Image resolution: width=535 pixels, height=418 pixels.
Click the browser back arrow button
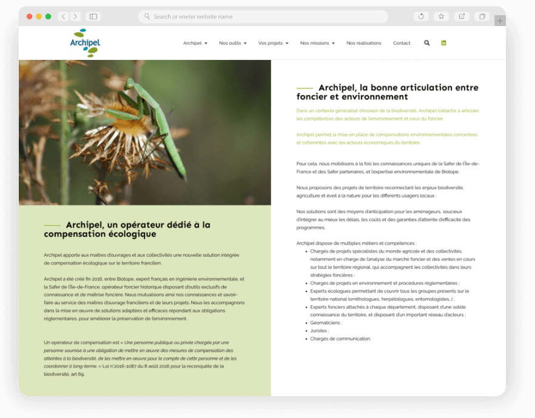[x=63, y=16]
